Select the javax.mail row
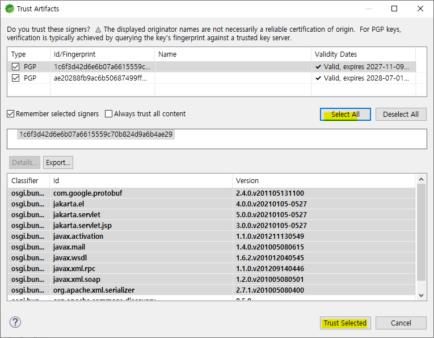The height and width of the screenshot is (338, 434). (212, 247)
